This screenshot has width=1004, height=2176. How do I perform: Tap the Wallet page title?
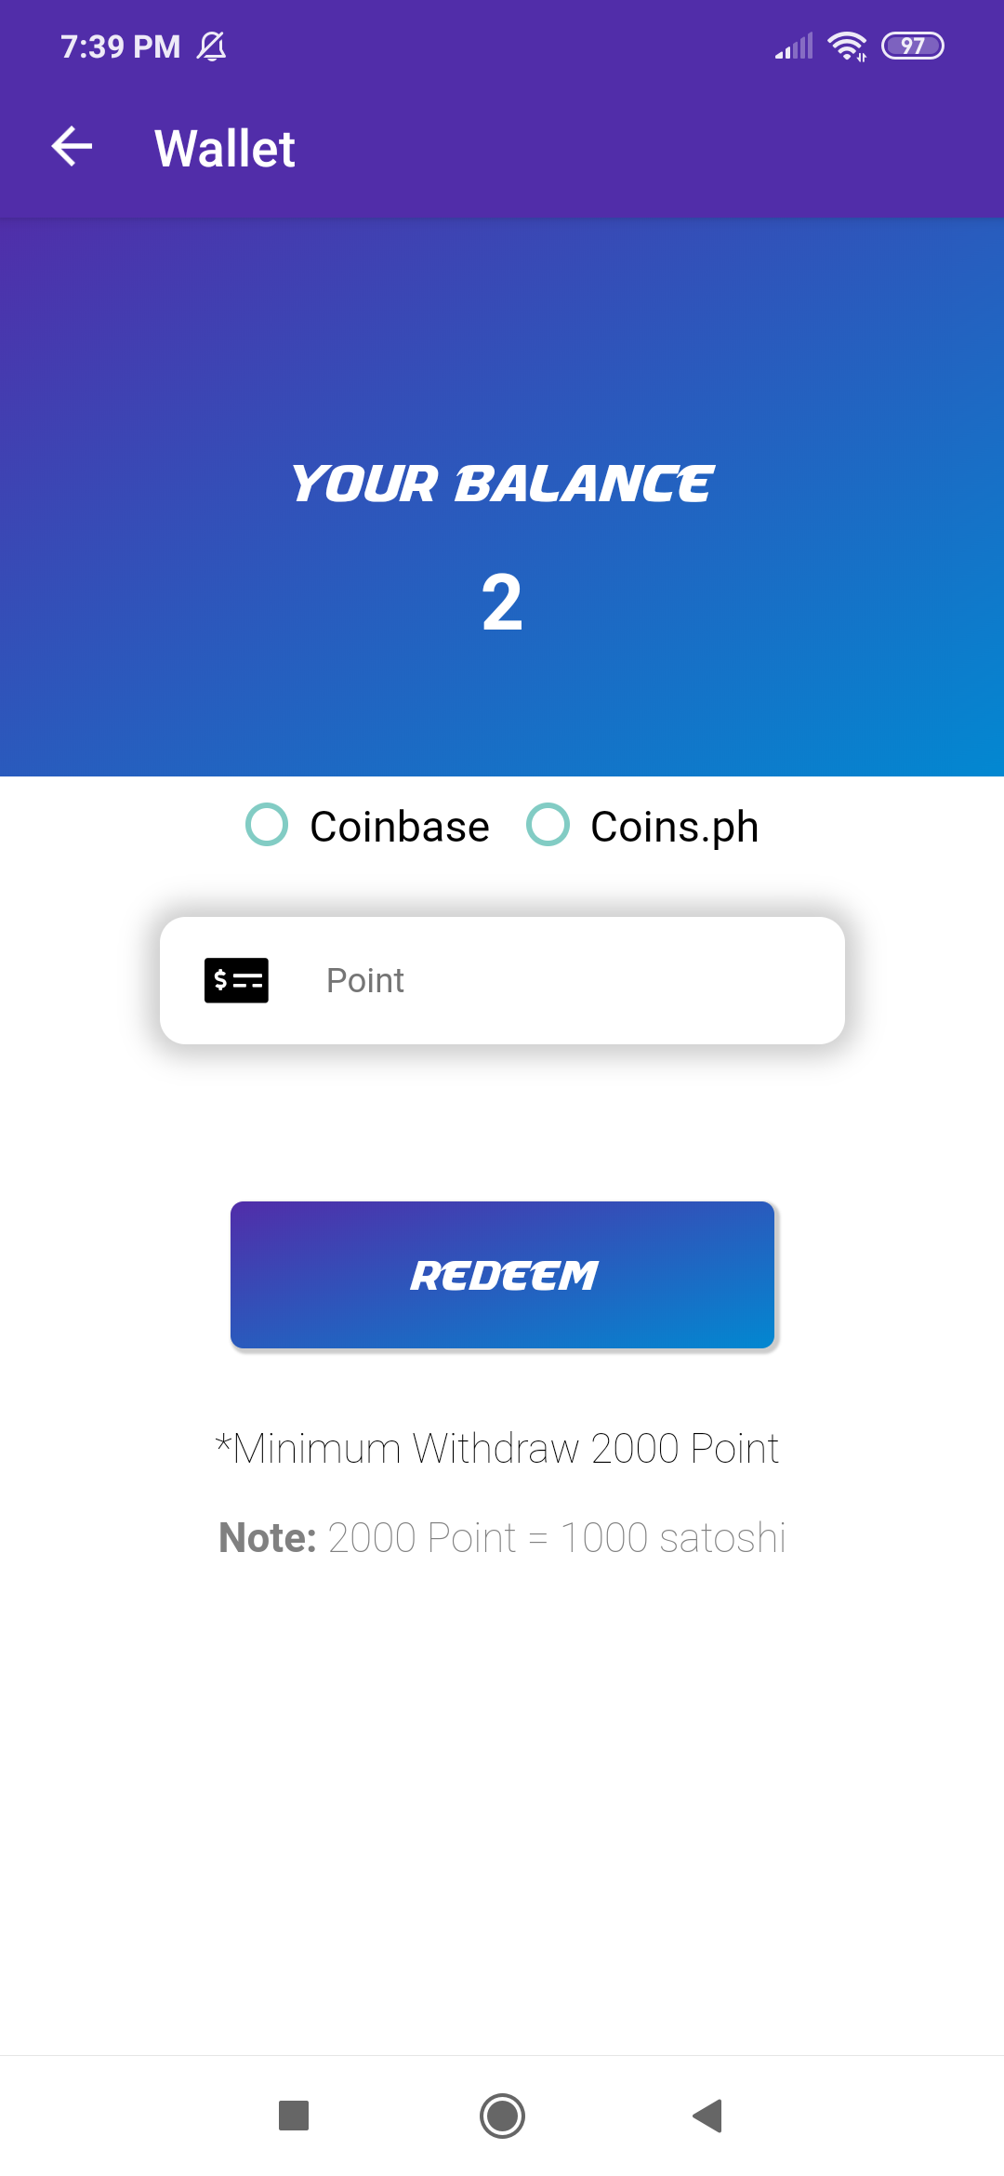225,149
